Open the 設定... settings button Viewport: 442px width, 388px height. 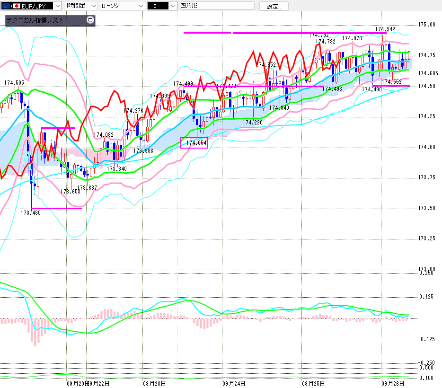point(274,6)
